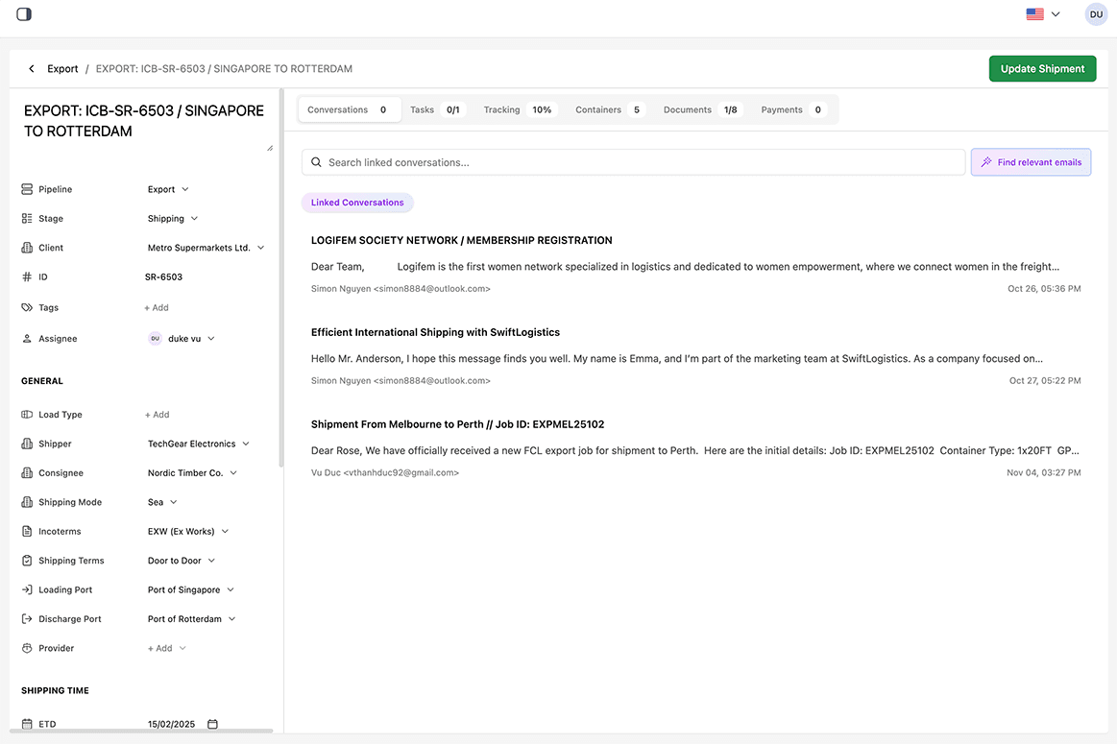Open the Shipping Terms Door to Door dropdown
Screen dimensions: 1117x744
[x=182, y=561]
